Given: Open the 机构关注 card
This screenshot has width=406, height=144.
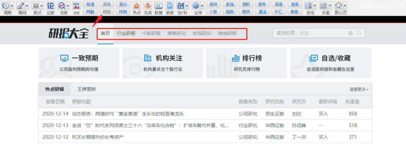Looking at the screenshot, I should click(163, 63).
